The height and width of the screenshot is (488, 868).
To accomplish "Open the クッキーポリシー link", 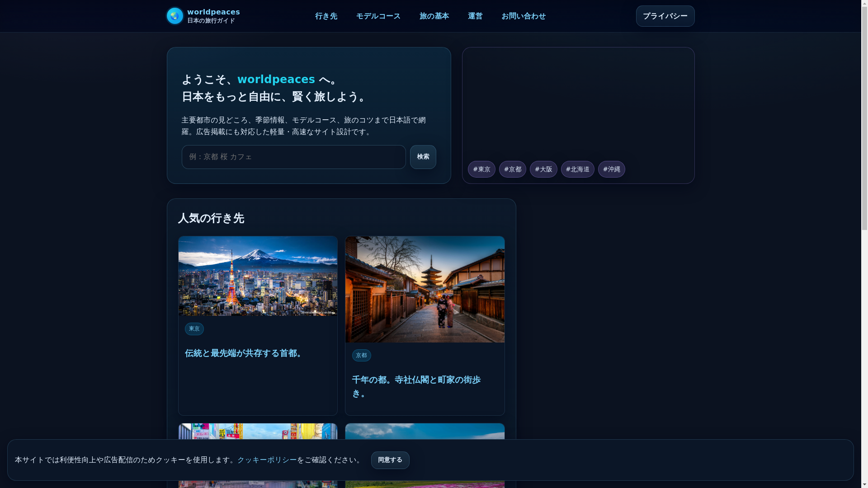I will click(267, 460).
